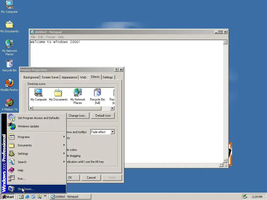Click icon list horizontal scrollbar thumb
This screenshot has width=267, height=200.
tap(67, 108)
